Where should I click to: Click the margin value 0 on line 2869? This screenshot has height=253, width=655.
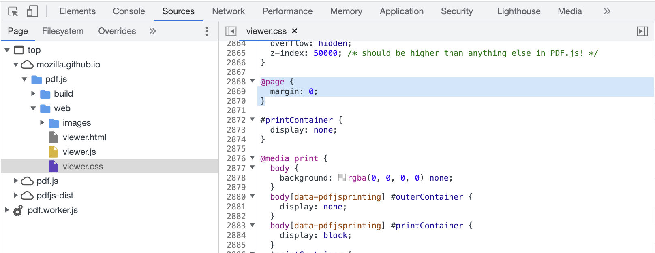pyautogui.click(x=311, y=91)
